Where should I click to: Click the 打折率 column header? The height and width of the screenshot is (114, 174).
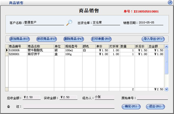(115, 46)
